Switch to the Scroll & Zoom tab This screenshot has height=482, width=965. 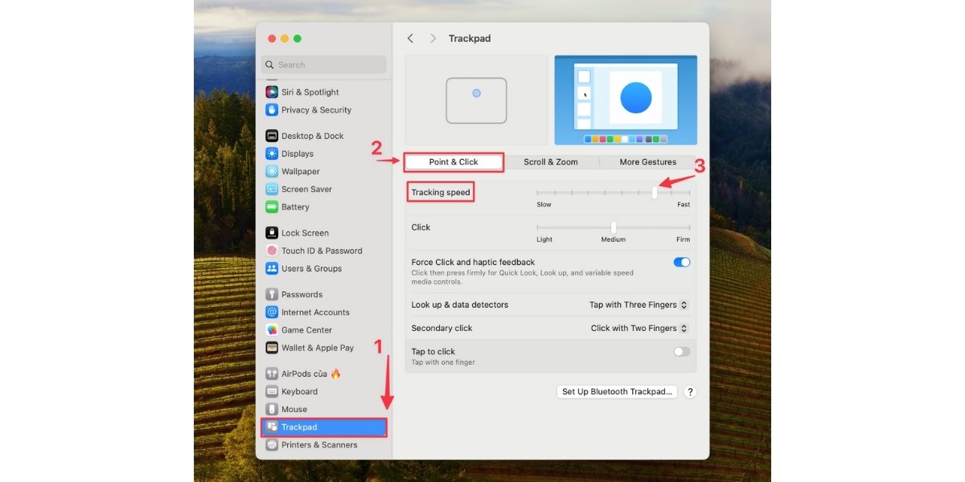[551, 162]
